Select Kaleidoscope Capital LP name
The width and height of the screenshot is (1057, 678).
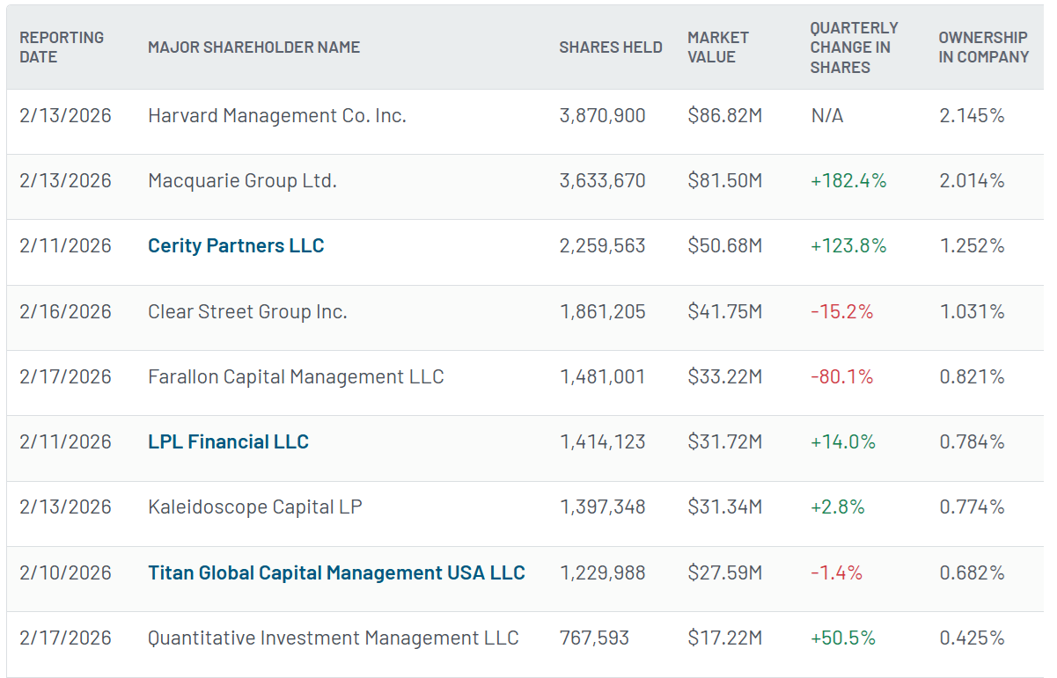coord(254,507)
